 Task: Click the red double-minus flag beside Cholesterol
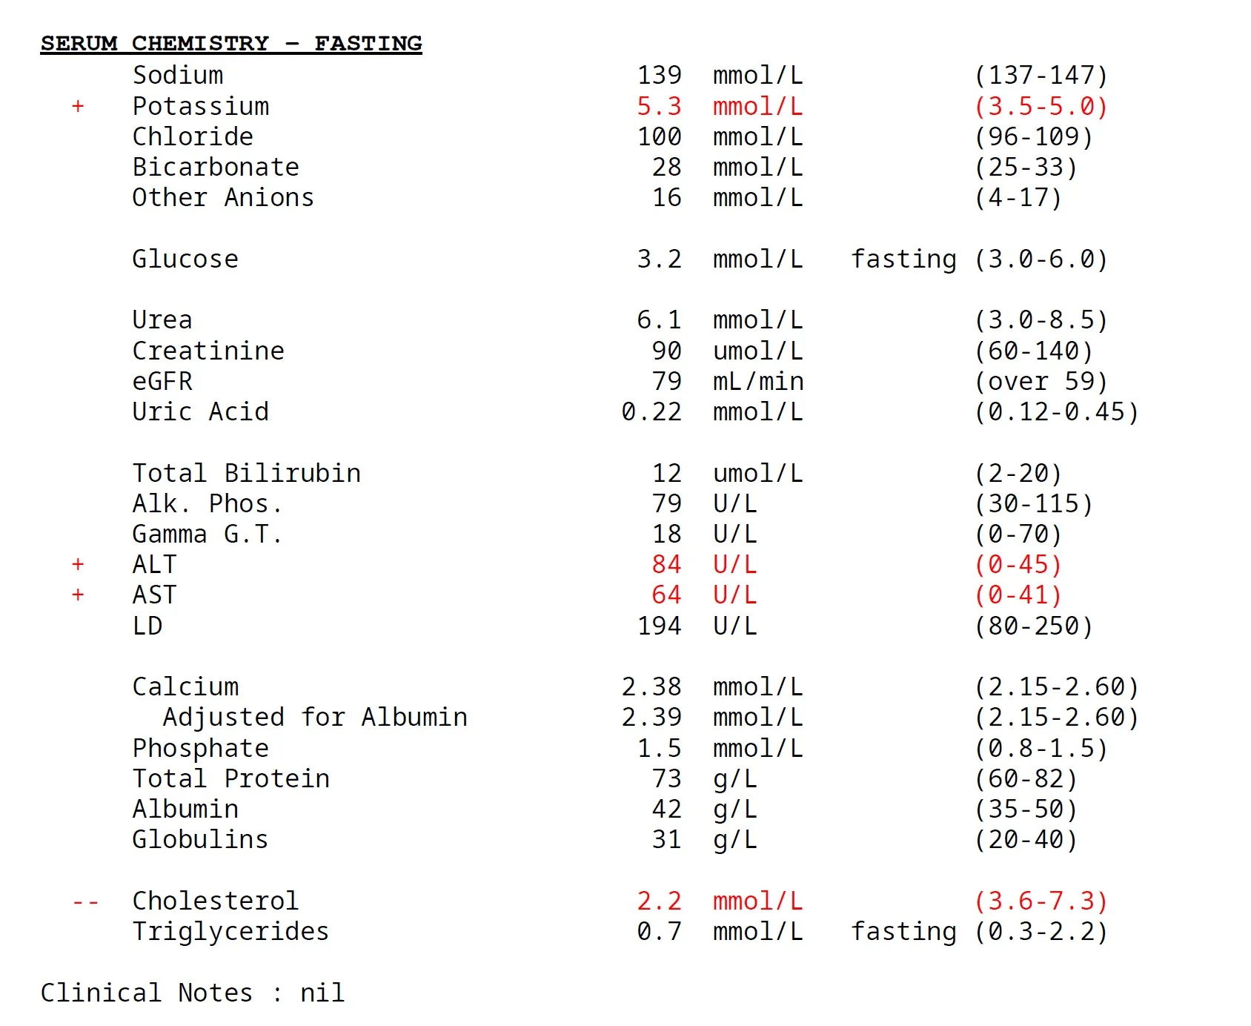pos(85,902)
